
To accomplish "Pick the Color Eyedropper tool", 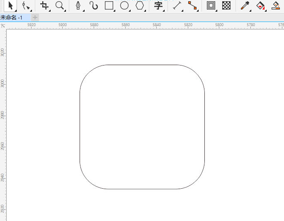I will point(245,5).
